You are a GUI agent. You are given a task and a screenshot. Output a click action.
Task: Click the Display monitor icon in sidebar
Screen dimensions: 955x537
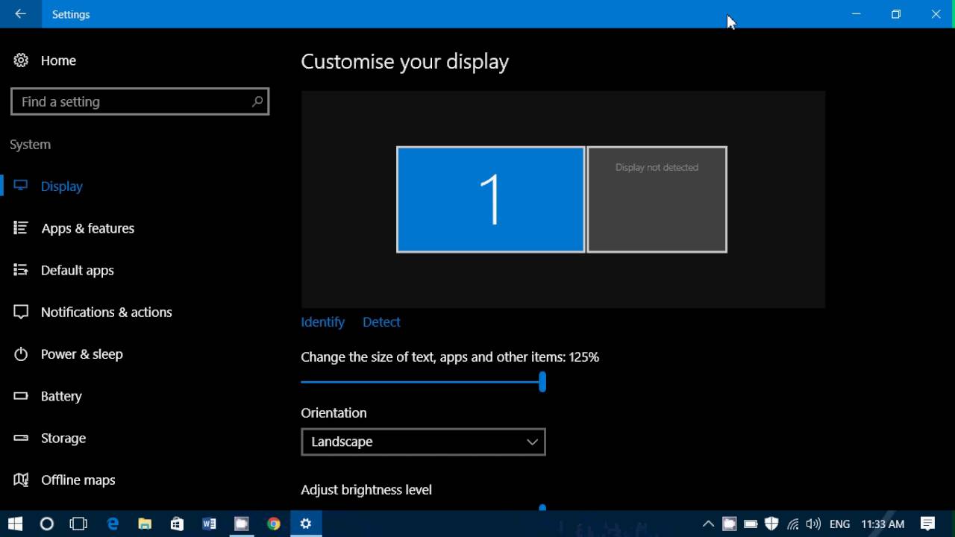[21, 186]
